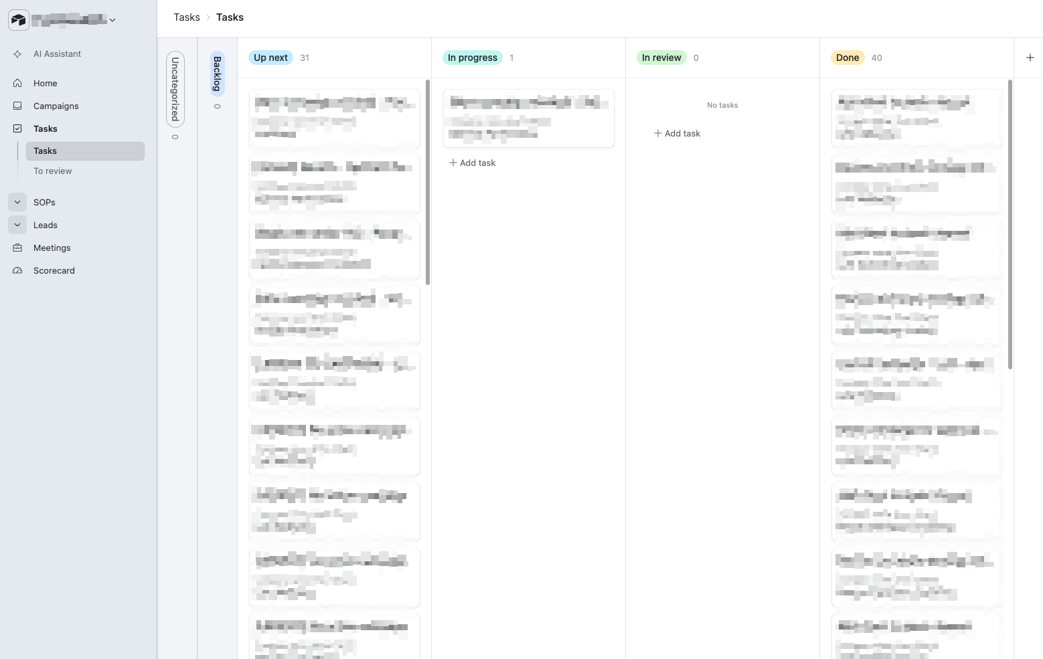
Task: Click the Campaigns inbox icon
Action: (x=17, y=106)
